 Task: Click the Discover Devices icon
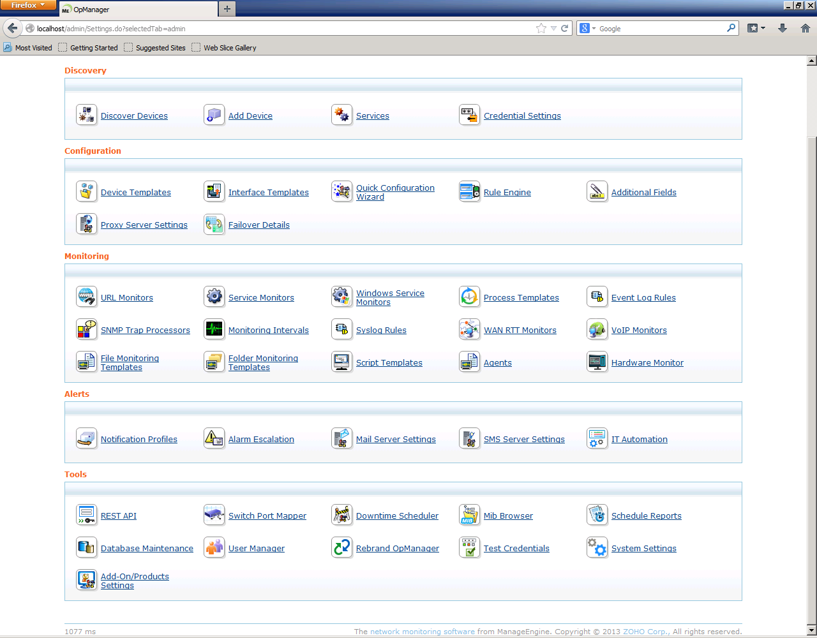[86, 115]
